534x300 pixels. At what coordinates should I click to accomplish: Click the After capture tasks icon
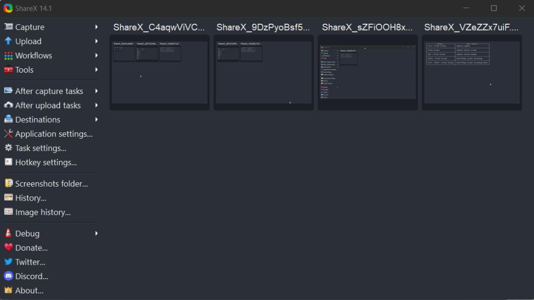pyautogui.click(x=8, y=91)
